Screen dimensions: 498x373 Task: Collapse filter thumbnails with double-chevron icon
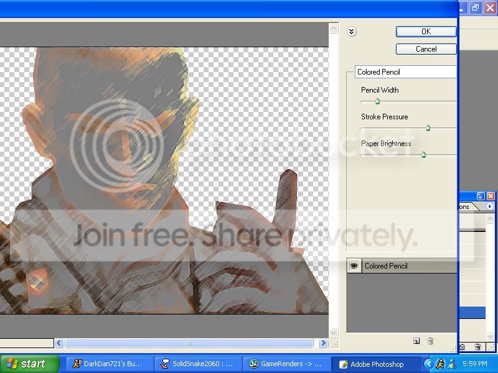point(351,32)
